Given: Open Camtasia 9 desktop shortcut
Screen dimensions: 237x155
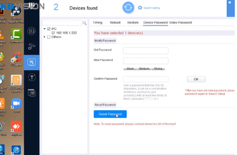Looking at the screenshot, I should (16, 36).
